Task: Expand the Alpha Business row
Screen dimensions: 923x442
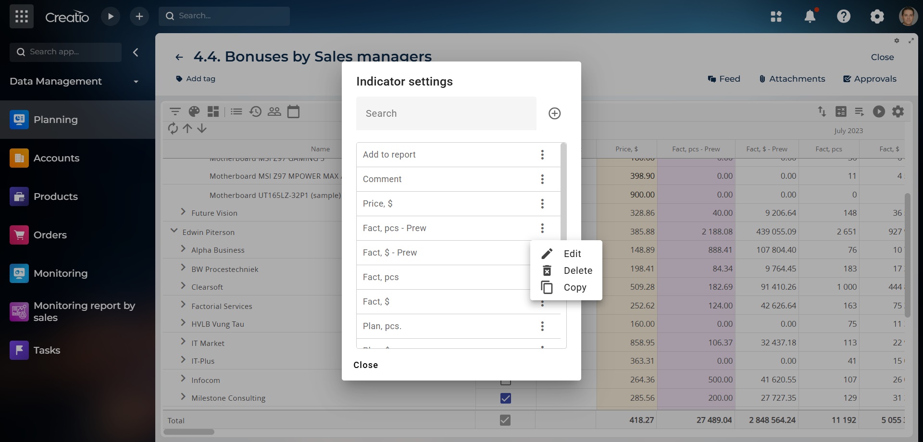Action: tap(183, 249)
